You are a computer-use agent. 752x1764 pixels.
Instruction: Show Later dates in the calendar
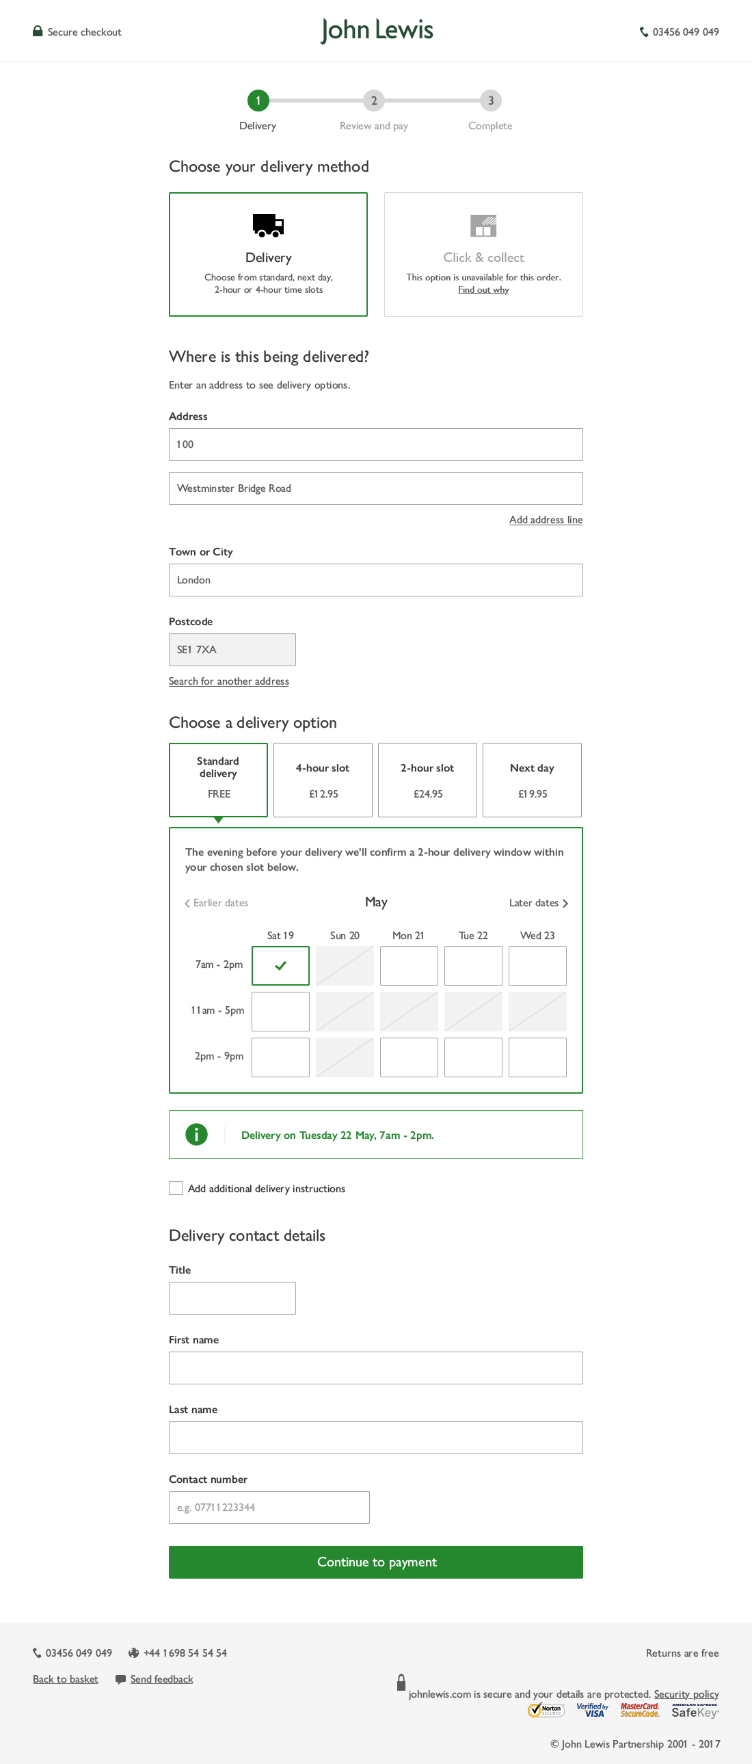pyautogui.click(x=538, y=903)
